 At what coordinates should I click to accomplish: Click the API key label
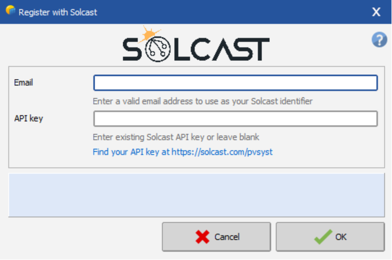pyautogui.click(x=29, y=119)
